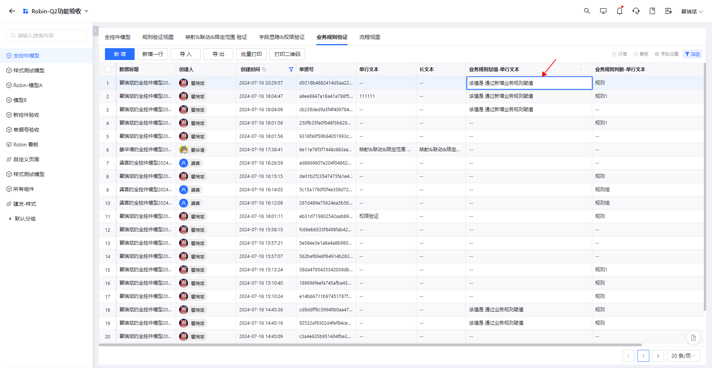Click the 打印二维码 button
Screen dimensions: 712x368
(287, 54)
